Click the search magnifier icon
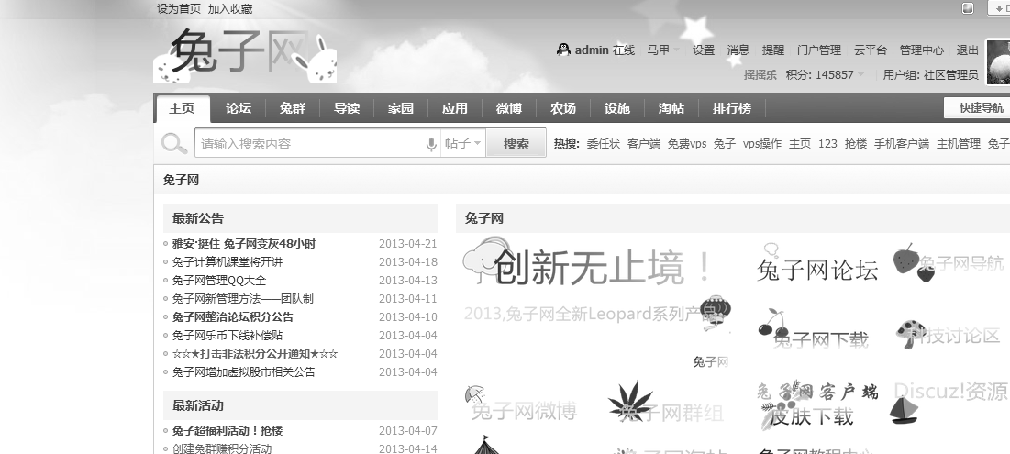1010x454 pixels. [x=174, y=143]
